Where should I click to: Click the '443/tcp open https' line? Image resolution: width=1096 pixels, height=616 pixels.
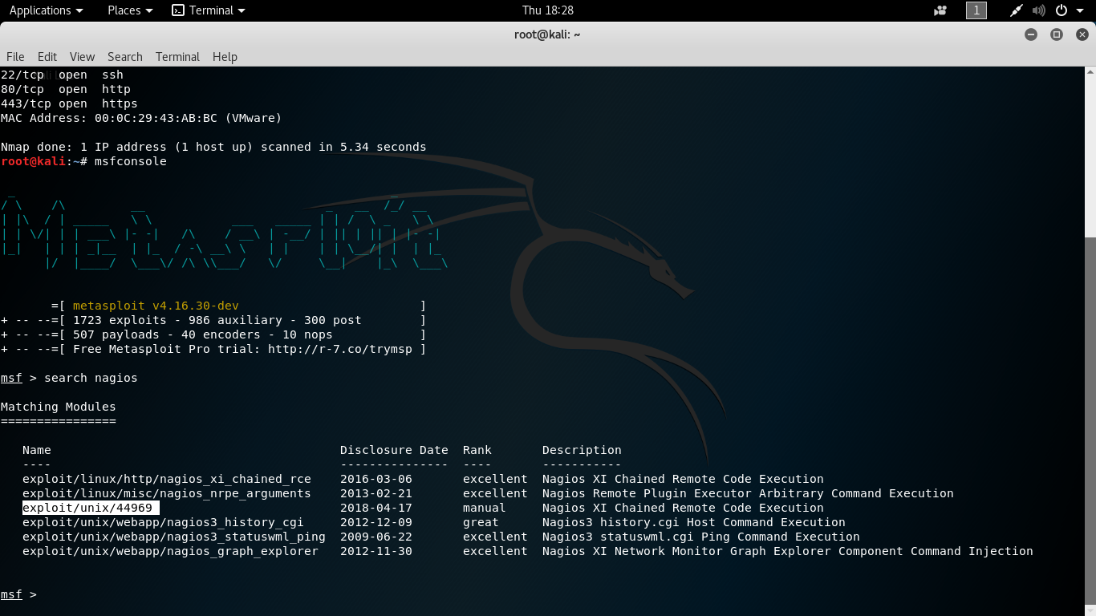69,103
